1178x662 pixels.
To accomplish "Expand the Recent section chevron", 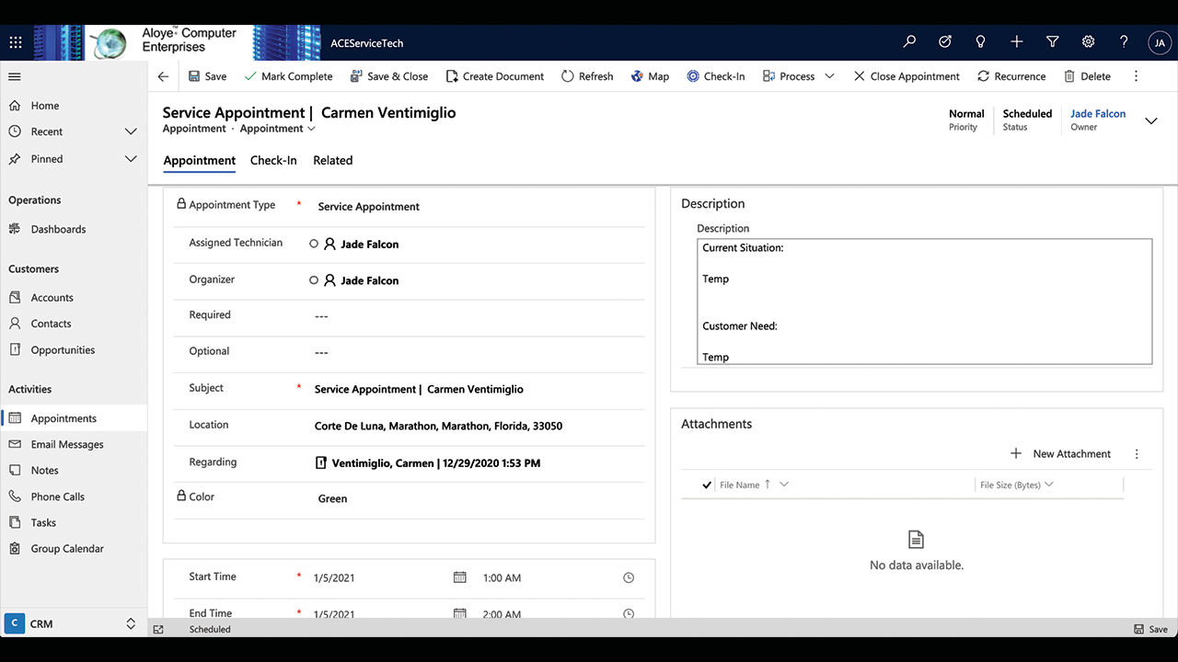I will (131, 131).
